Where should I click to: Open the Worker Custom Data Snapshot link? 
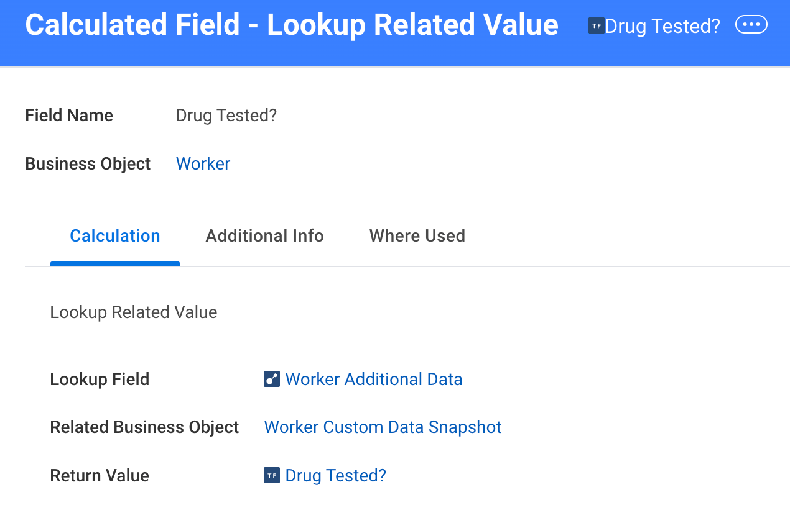(383, 427)
